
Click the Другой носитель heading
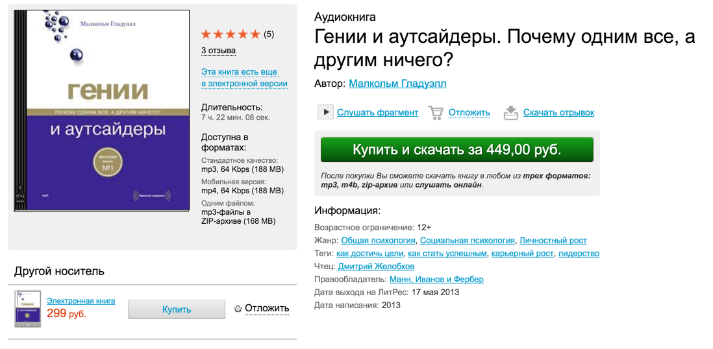pyautogui.click(x=59, y=272)
